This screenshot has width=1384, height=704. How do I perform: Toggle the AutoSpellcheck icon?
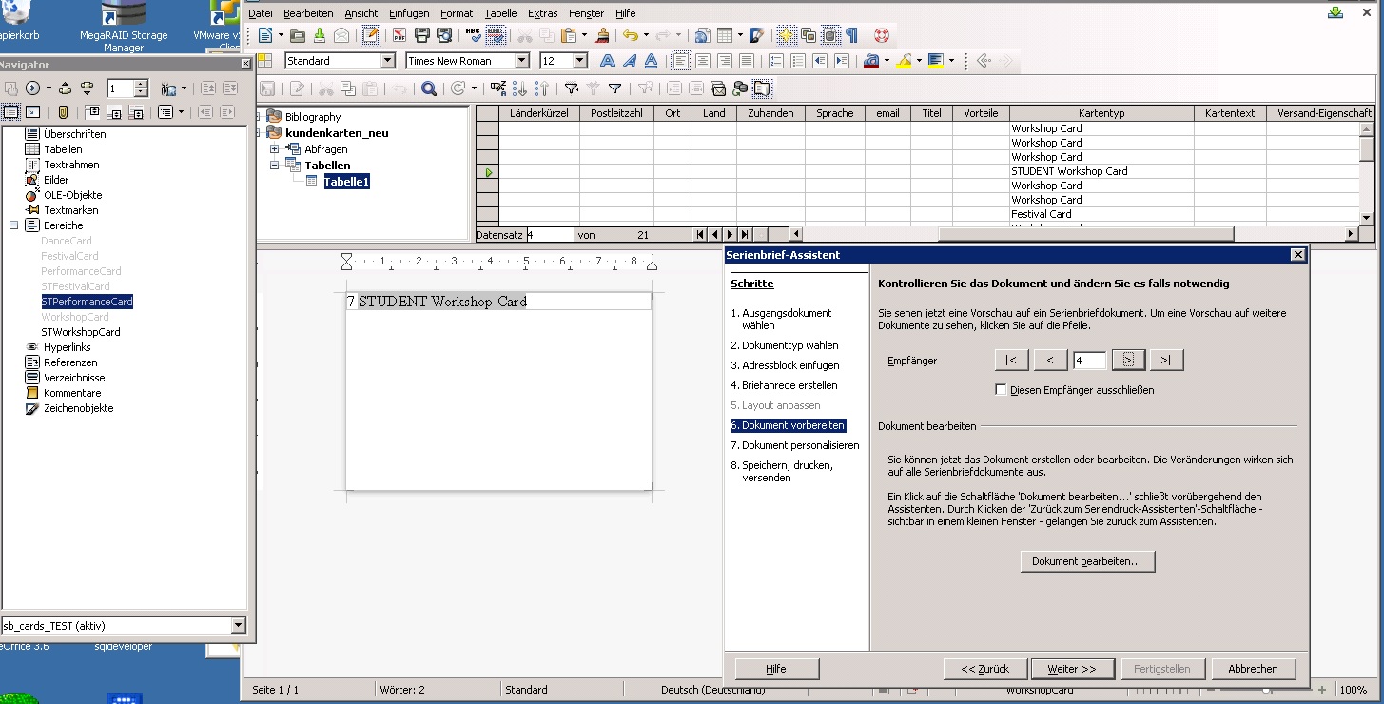coord(496,35)
